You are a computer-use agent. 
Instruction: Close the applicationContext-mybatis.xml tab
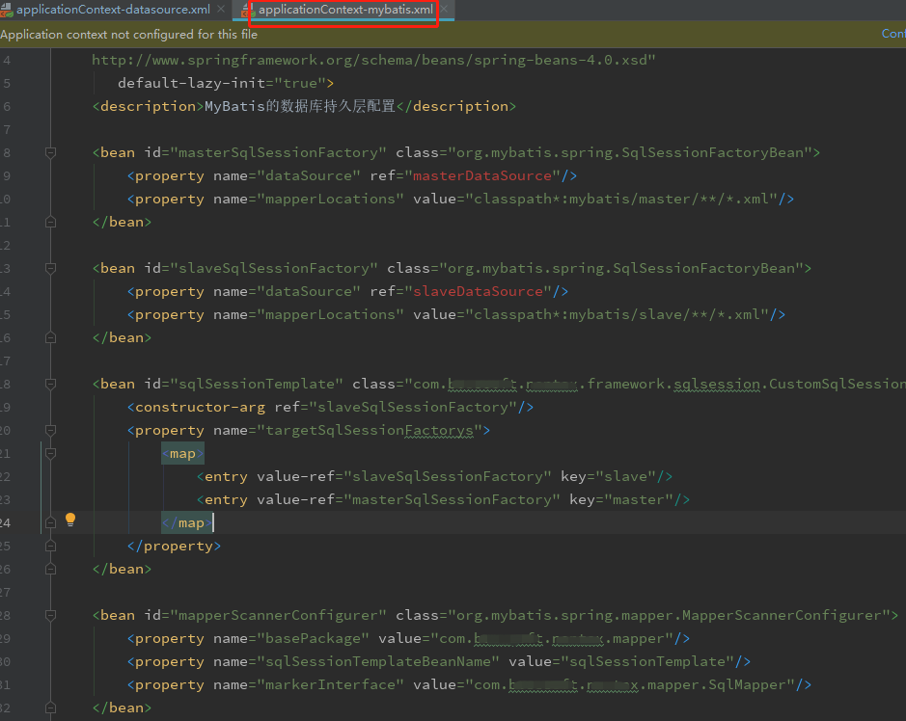444,10
